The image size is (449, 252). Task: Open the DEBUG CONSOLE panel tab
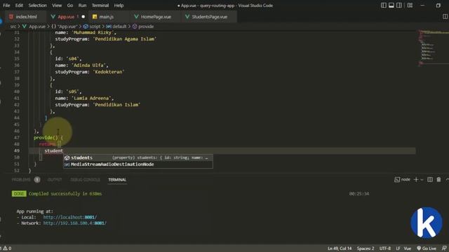(85, 180)
